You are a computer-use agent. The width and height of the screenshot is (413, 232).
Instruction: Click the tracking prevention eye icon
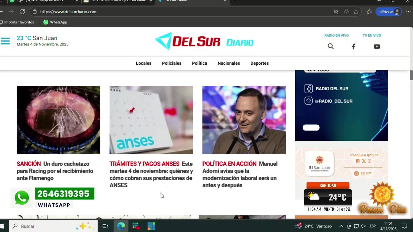point(336,12)
